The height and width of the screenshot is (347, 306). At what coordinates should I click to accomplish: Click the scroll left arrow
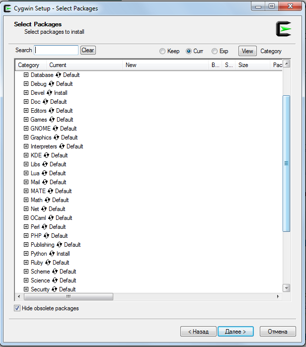tap(19, 296)
